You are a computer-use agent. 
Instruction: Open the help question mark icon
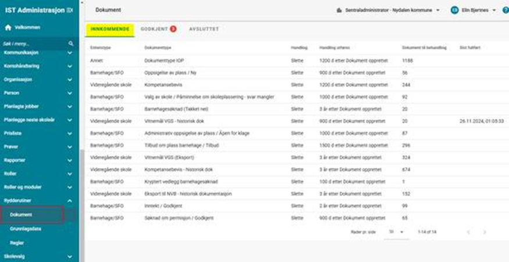(504, 10)
